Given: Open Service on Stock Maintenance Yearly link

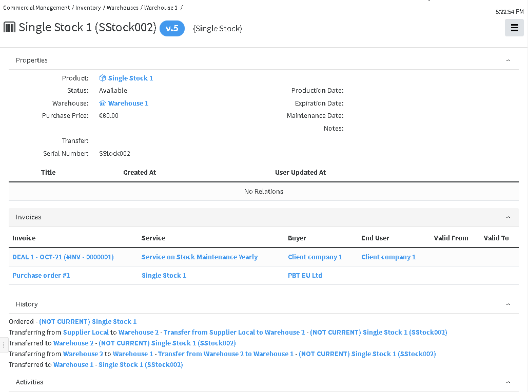Looking at the screenshot, I should pos(199,257).
